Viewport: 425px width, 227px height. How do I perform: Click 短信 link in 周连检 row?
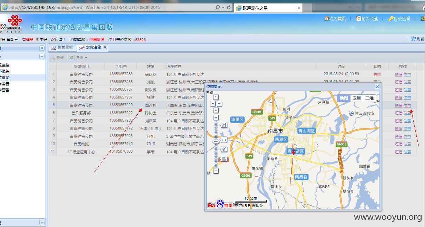click(x=398, y=105)
